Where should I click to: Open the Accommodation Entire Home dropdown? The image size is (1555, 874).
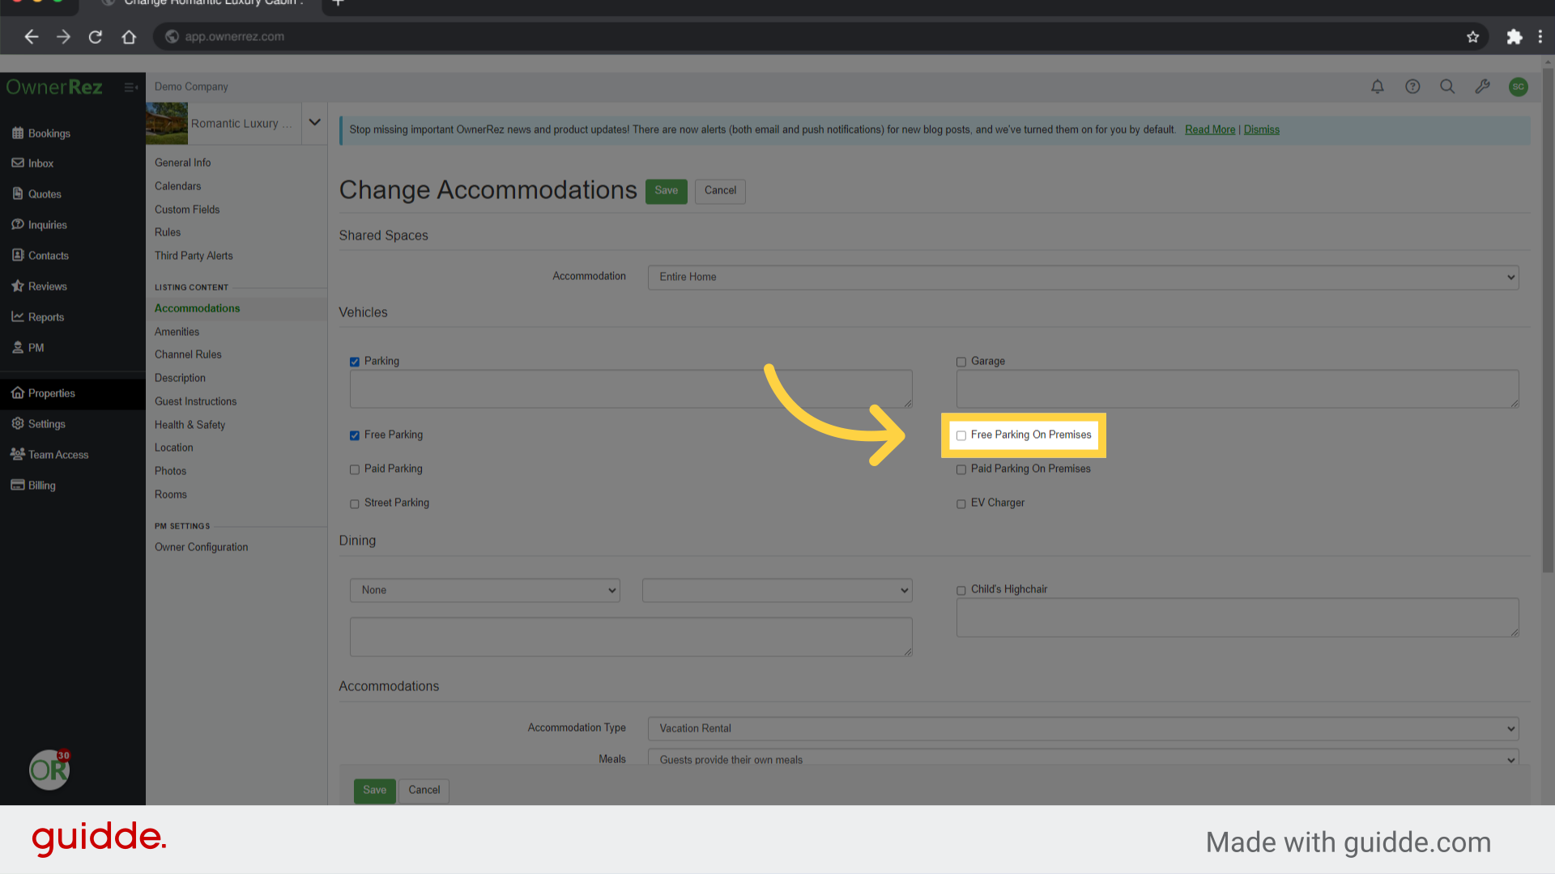[x=1082, y=277]
